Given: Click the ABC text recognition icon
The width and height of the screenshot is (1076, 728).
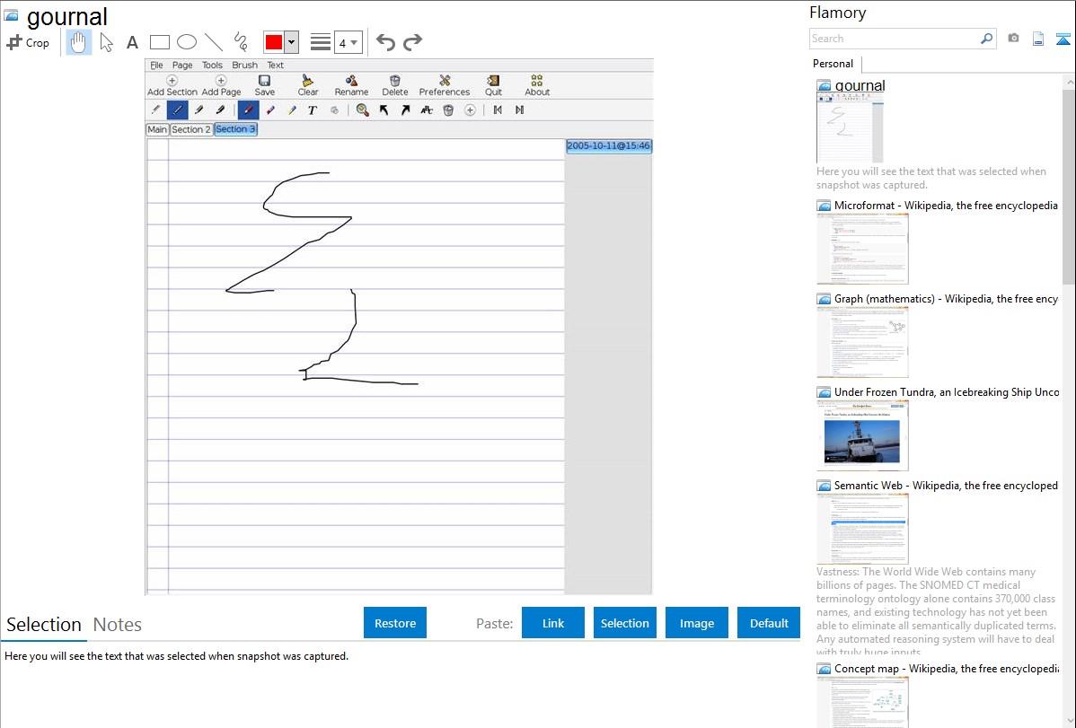Looking at the screenshot, I should 427,110.
